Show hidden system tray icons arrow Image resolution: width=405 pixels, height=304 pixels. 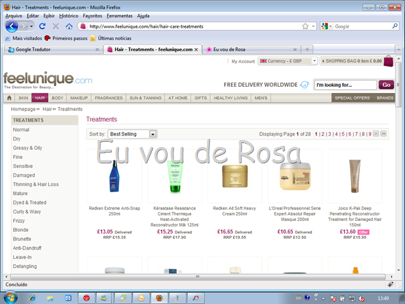(x=323, y=298)
